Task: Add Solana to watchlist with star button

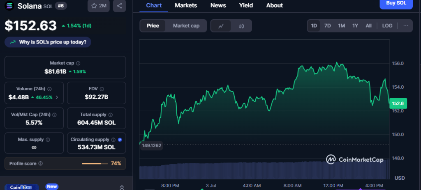Action: (99, 6)
